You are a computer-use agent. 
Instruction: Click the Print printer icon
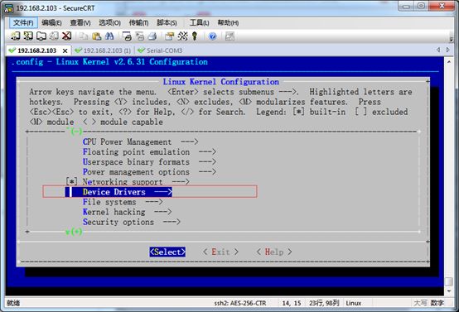coord(152,36)
